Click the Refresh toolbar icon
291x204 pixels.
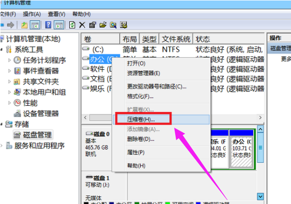(x=72, y=25)
